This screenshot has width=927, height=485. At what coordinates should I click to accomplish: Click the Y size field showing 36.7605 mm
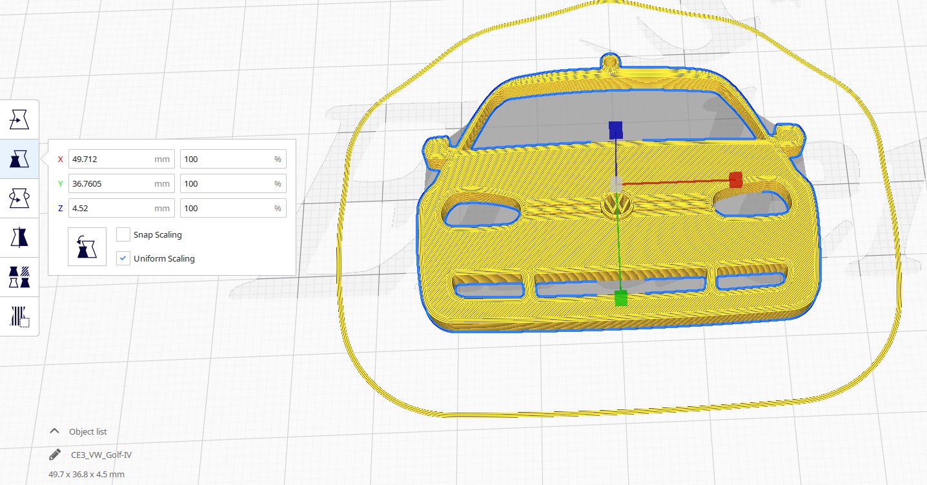coord(121,183)
